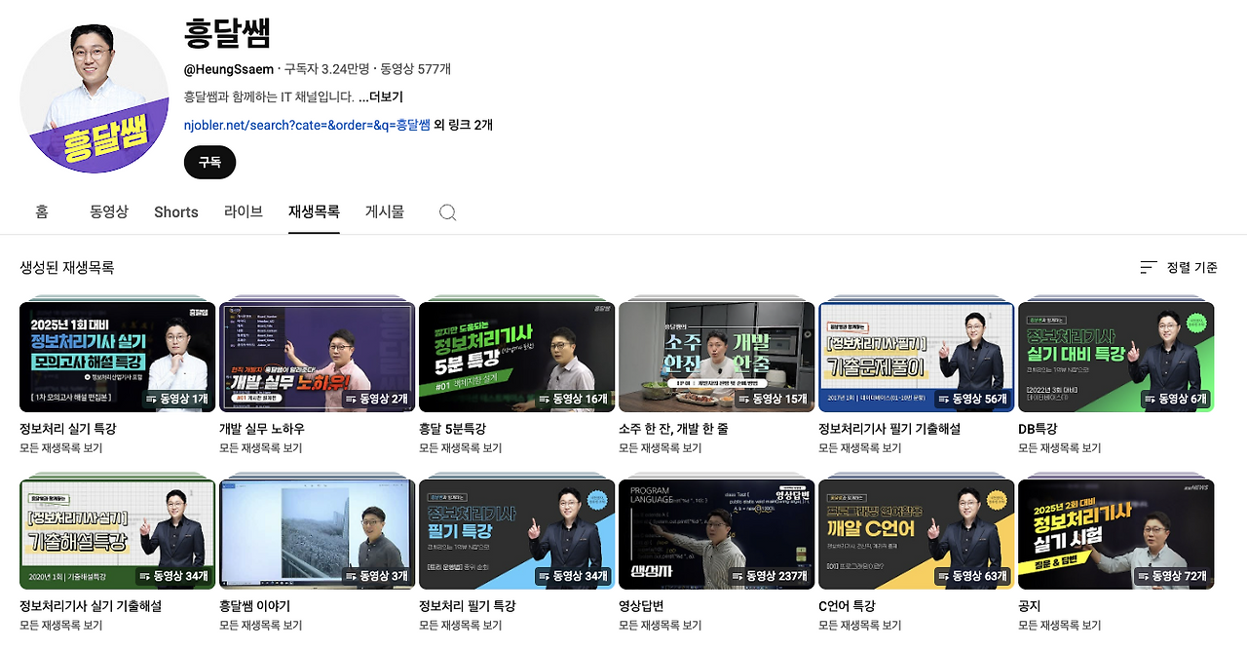The height and width of the screenshot is (651, 1247).
Task: Select the 재생목록 tab
Action: coord(314,211)
